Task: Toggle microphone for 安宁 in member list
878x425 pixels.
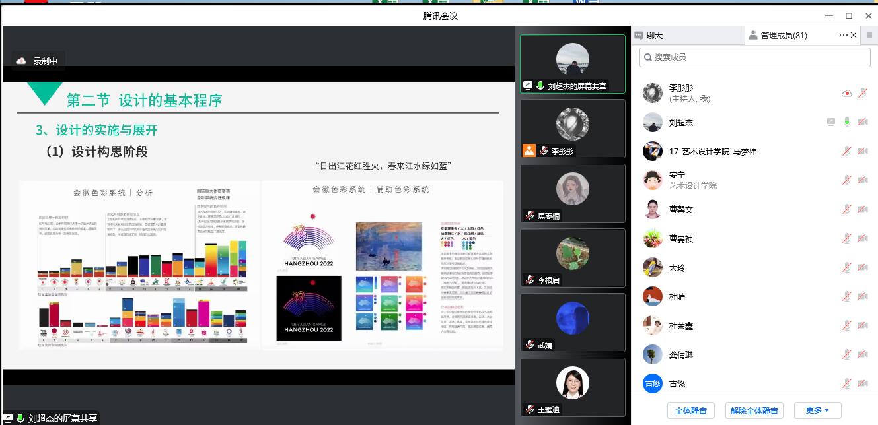Action: point(846,181)
